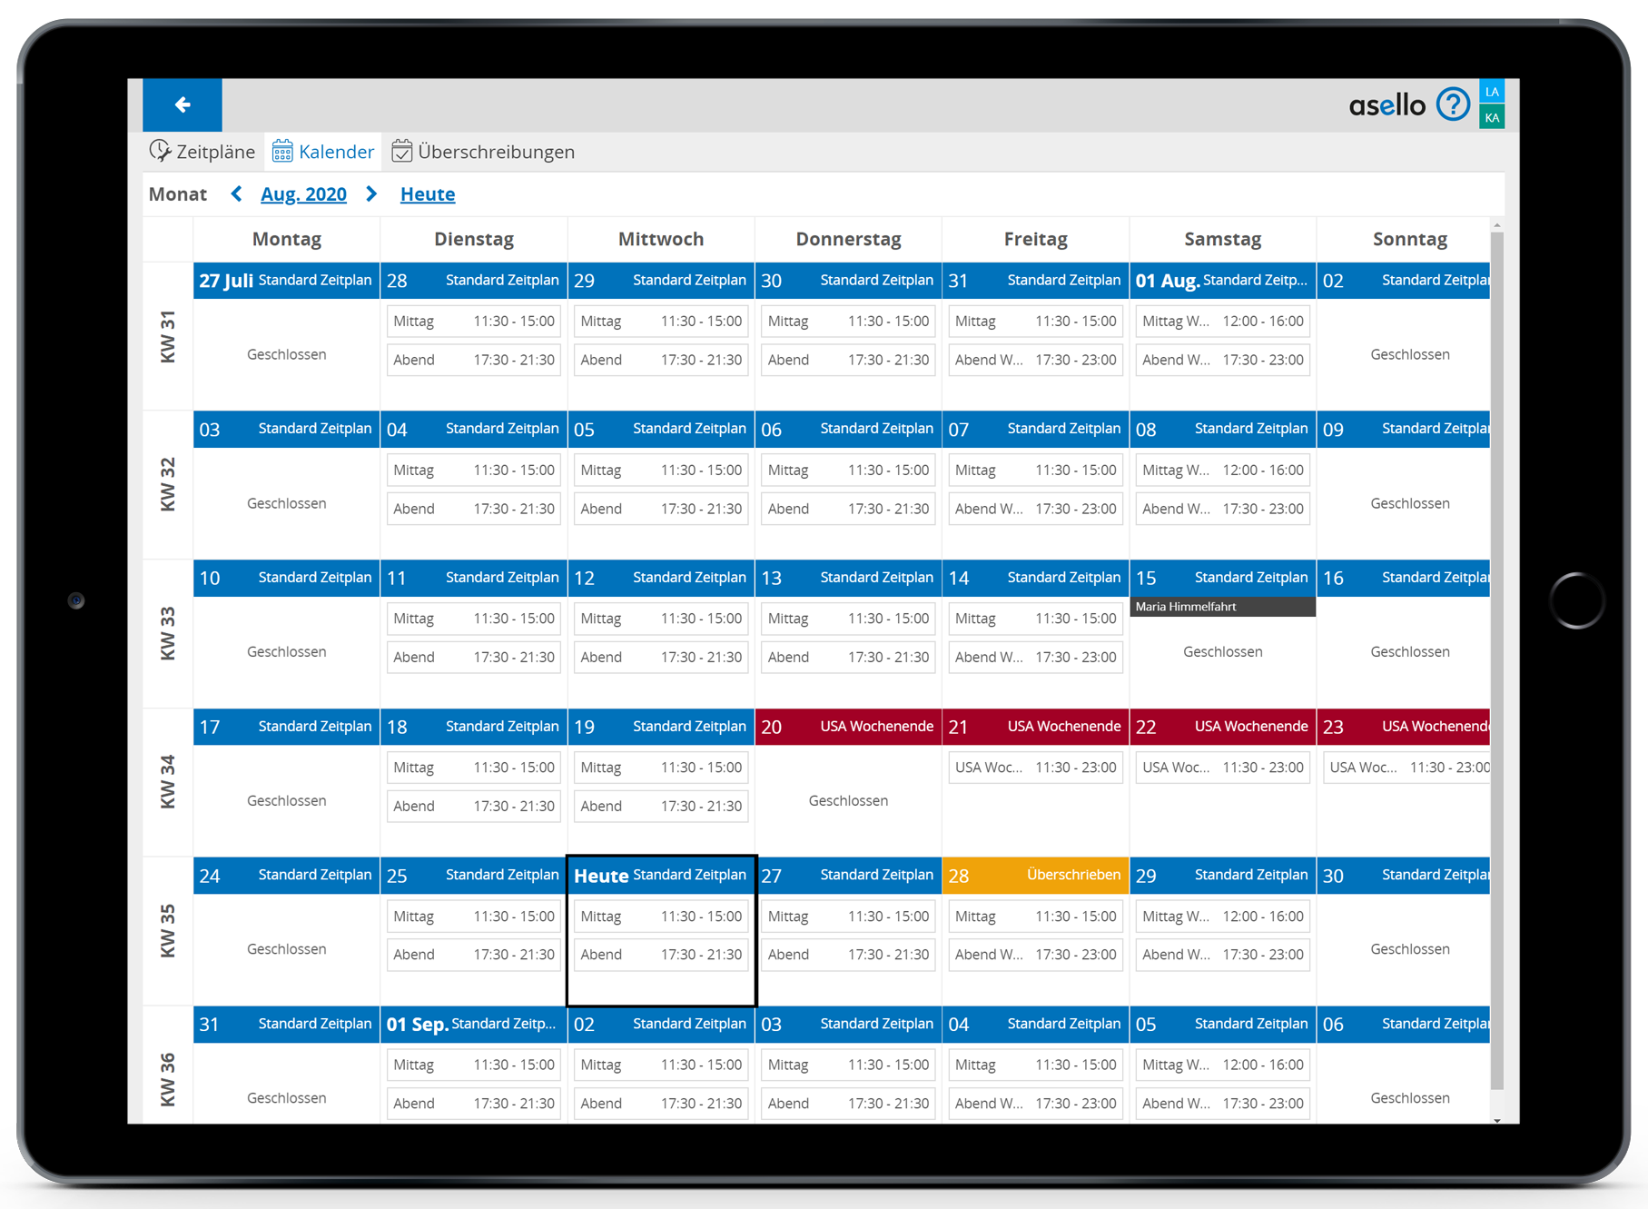
Task: Select today's Mittag 11:30 - 15:00 shift
Action: tap(661, 917)
